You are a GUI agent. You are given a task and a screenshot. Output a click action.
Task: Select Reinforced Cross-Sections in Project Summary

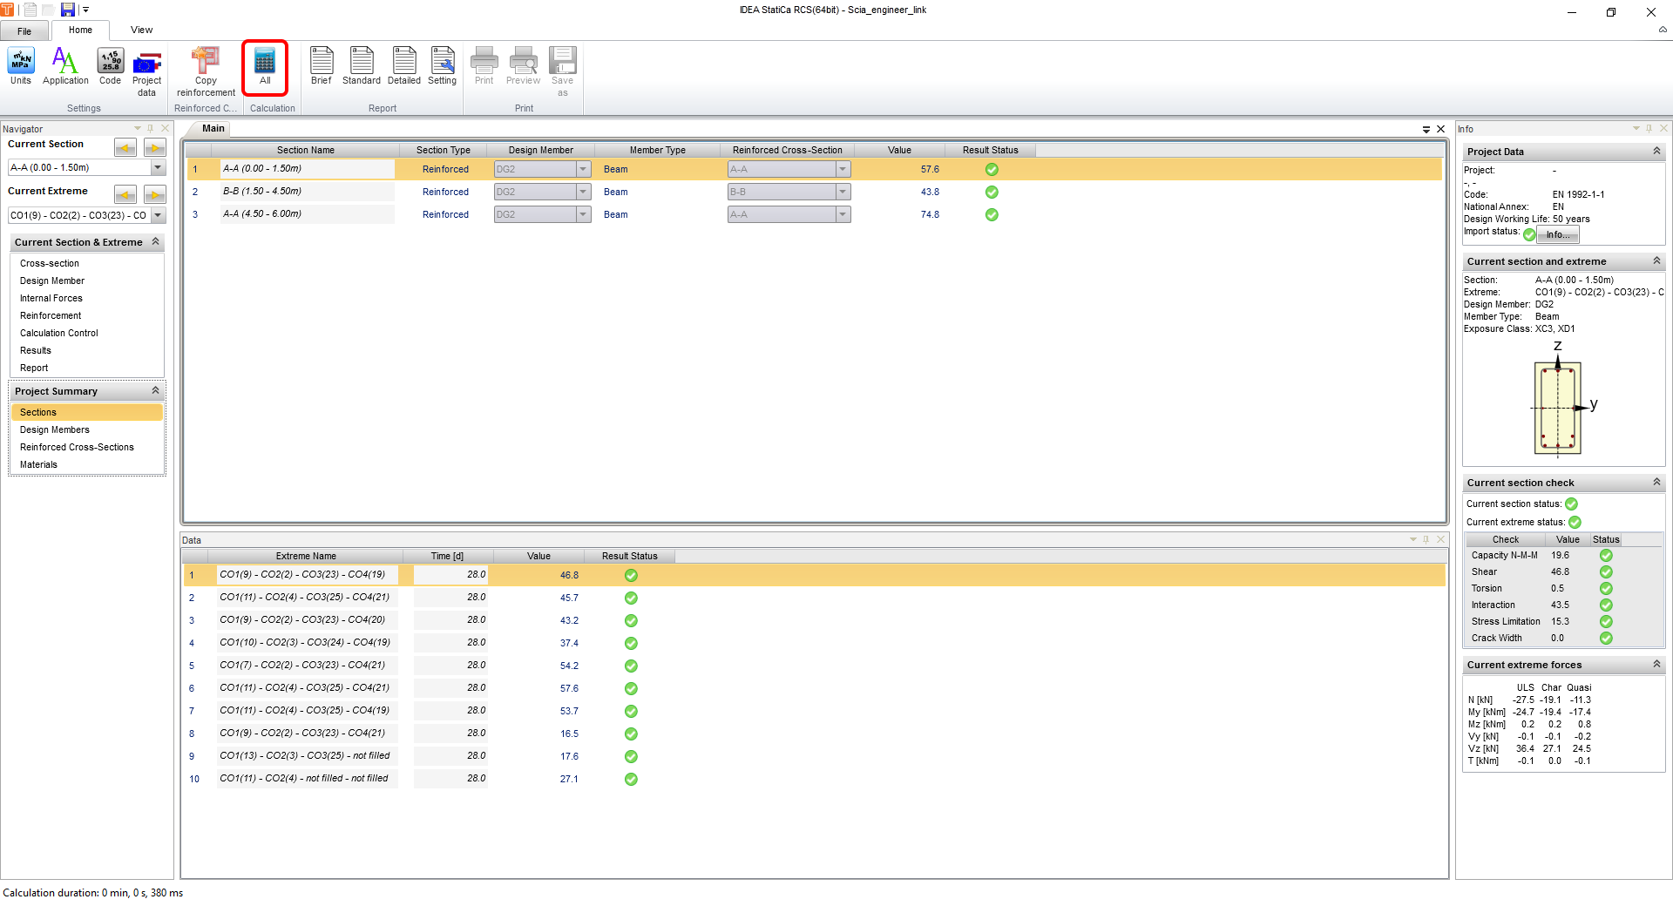(77, 447)
